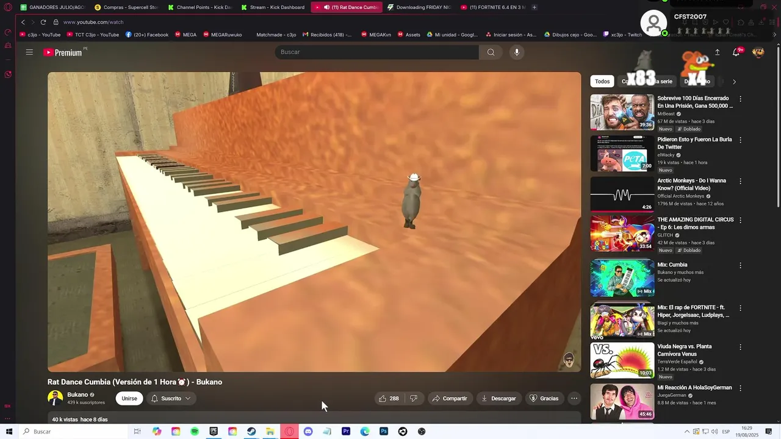This screenshot has height=439, width=781.
Task: Open Spotify from the taskbar
Action: tap(195, 432)
